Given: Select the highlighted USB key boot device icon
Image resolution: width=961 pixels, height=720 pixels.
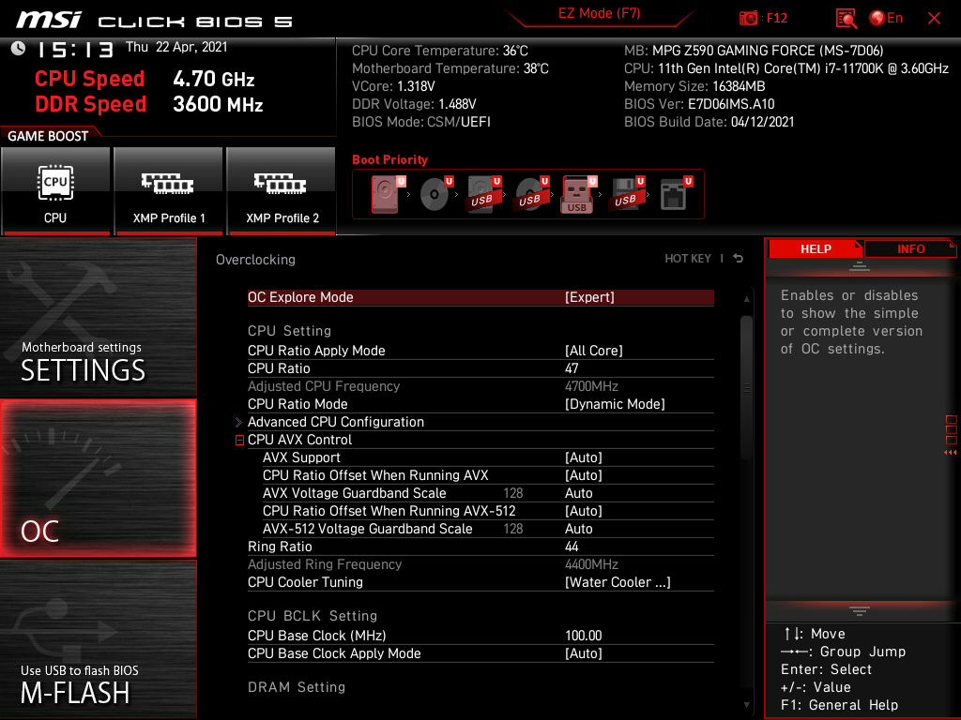Looking at the screenshot, I should [578, 194].
